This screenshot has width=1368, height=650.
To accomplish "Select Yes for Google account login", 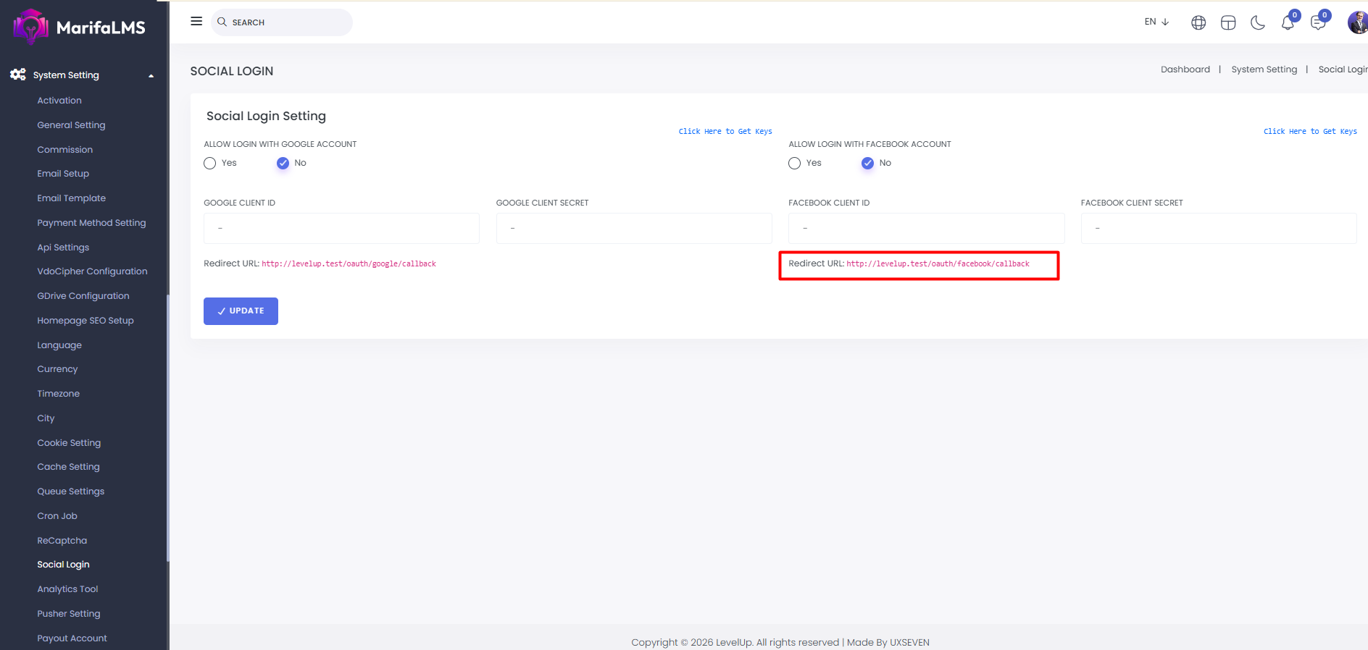I will (x=210, y=164).
